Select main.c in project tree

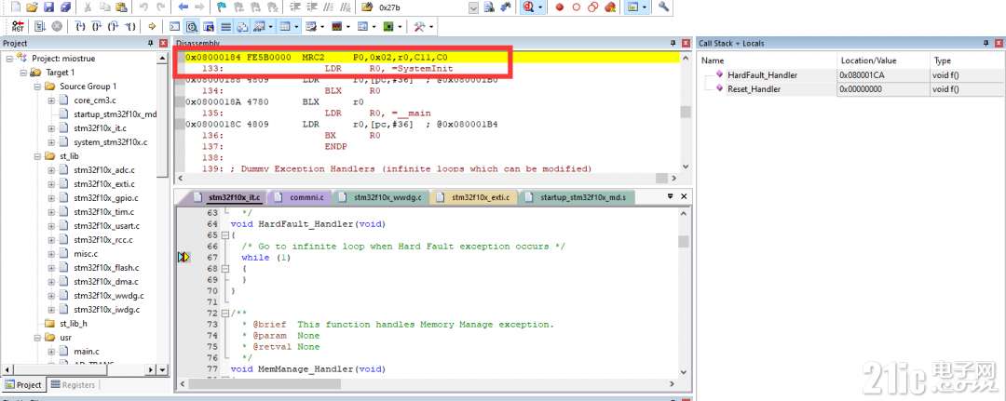[x=87, y=352]
